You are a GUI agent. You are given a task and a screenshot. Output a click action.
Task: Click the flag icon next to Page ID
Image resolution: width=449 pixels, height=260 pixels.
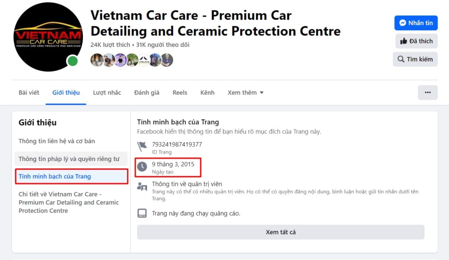coord(142,144)
